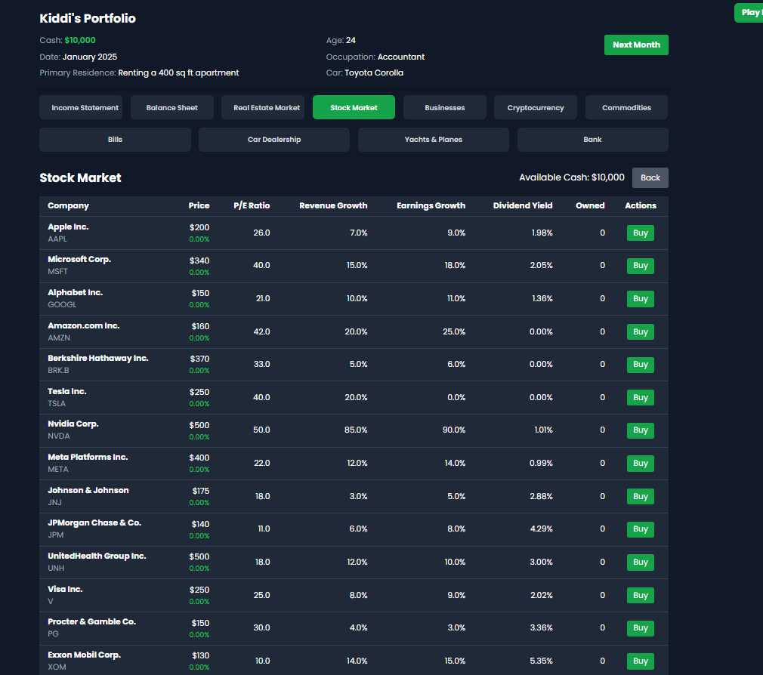Click Johnson & Johnson's 2.88% dividend yield
763x675 pixels.
coord(541,496)
